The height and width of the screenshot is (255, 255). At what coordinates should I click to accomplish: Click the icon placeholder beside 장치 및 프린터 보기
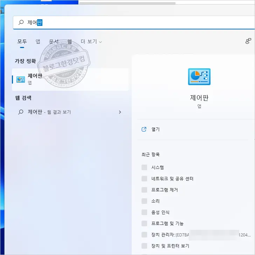pyautogui.click(x=144, y=246)
